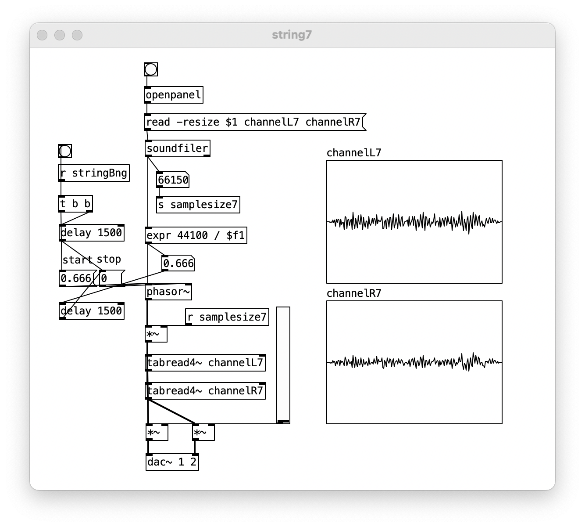The height and width of the screenshot is (527, 585).
Task: Click the bang above r stringBng
Action: pos(65,151)
